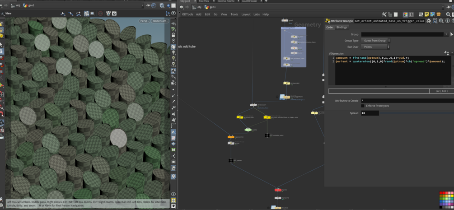Select the set_orient_static yellow node
This screenshot has width=454, height=210.
240,117
